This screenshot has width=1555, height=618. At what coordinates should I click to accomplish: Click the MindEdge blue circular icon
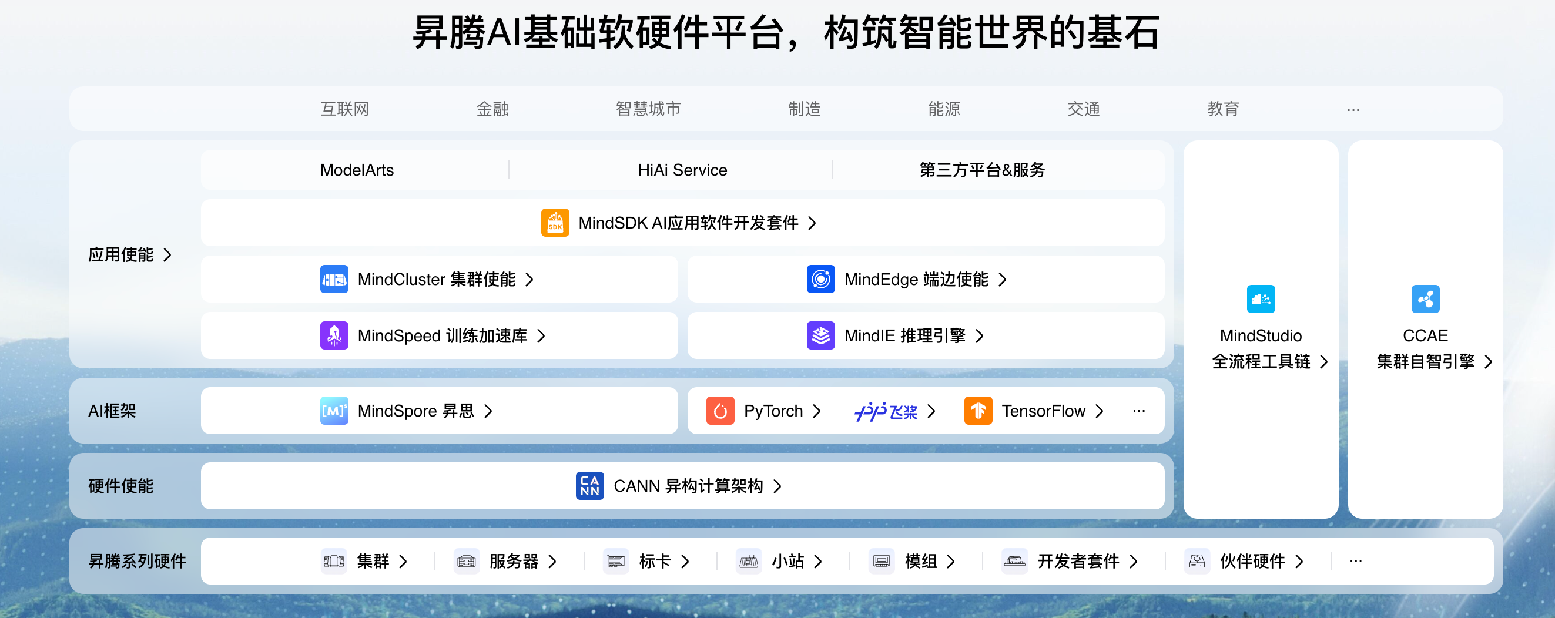click(820, 279)
